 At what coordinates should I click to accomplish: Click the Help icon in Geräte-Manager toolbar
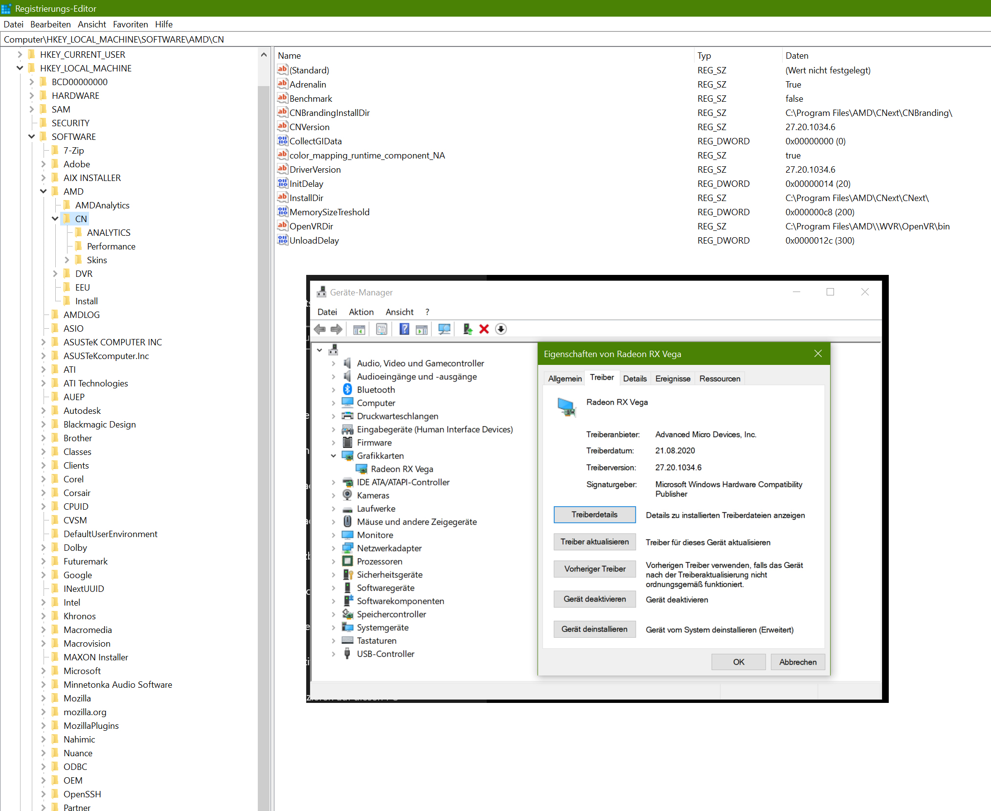click(404, 329)
